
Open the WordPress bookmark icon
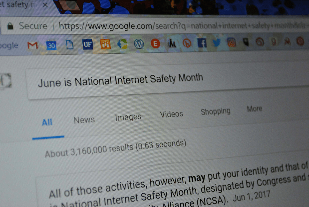pyautogui.click(x=139, y=43)
